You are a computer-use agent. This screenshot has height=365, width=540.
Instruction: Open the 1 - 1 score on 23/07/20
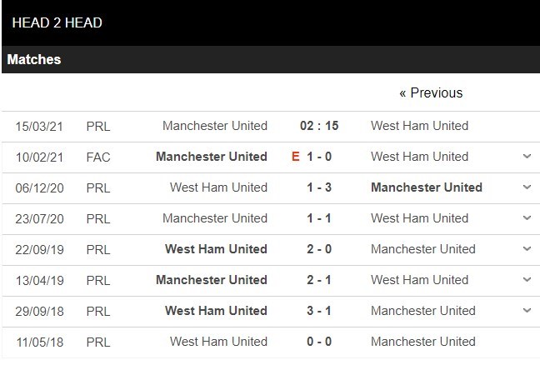coord(319,218)
